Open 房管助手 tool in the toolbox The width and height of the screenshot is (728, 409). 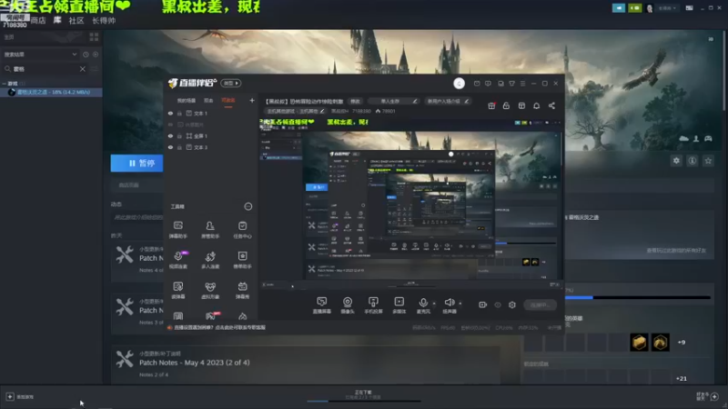210,229
